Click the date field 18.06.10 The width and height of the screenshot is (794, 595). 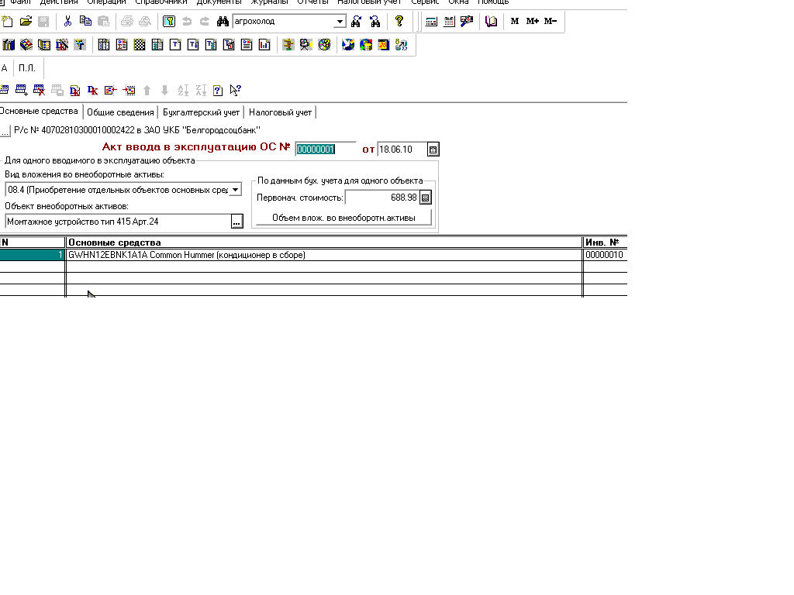click(x=402, y=150)
